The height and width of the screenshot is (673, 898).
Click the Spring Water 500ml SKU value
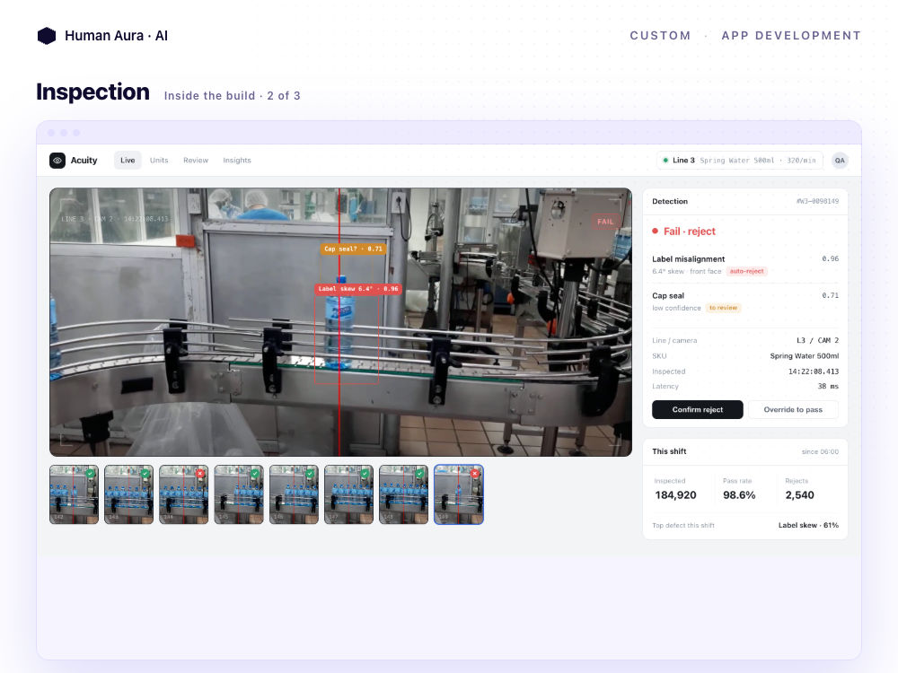pyautogui.click(x=804, y=356)
